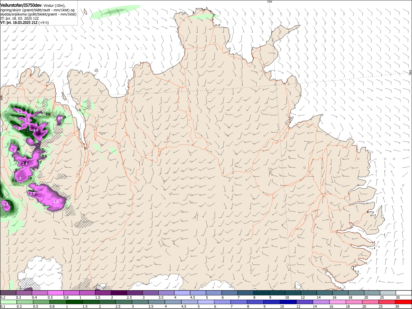This screenshot has height=309, width=412.
Task: Click the 2.4 precipitation value label
Action: pos(25,164)
